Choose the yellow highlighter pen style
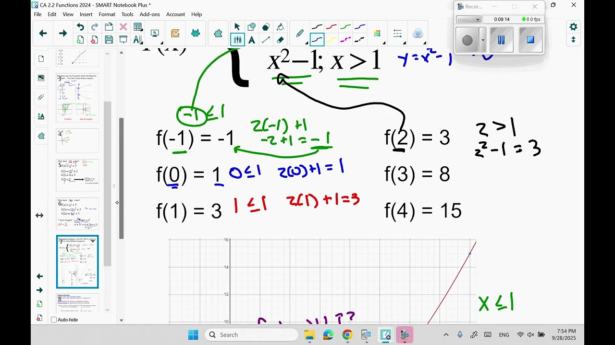This screenshot has height=345, width=615. pos(331,40)
